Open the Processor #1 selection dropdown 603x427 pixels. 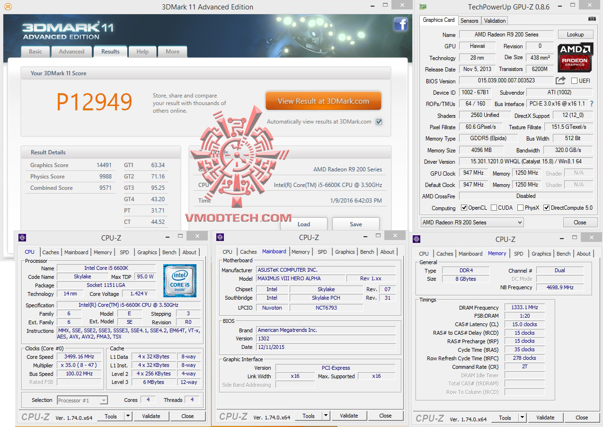click(x=82, y=400)
